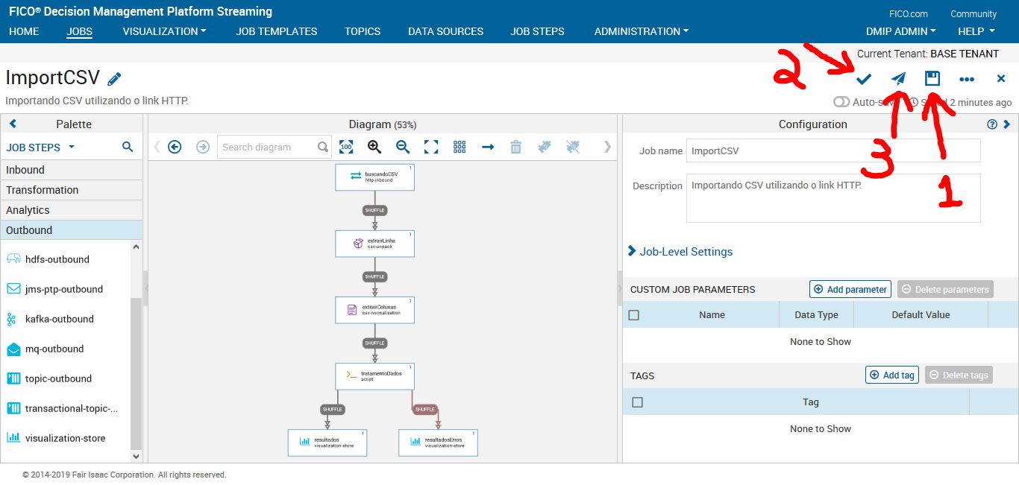Deploy the job using the paper plane icon
This screenshot has height=485, width=1019.
coord(897,78)
